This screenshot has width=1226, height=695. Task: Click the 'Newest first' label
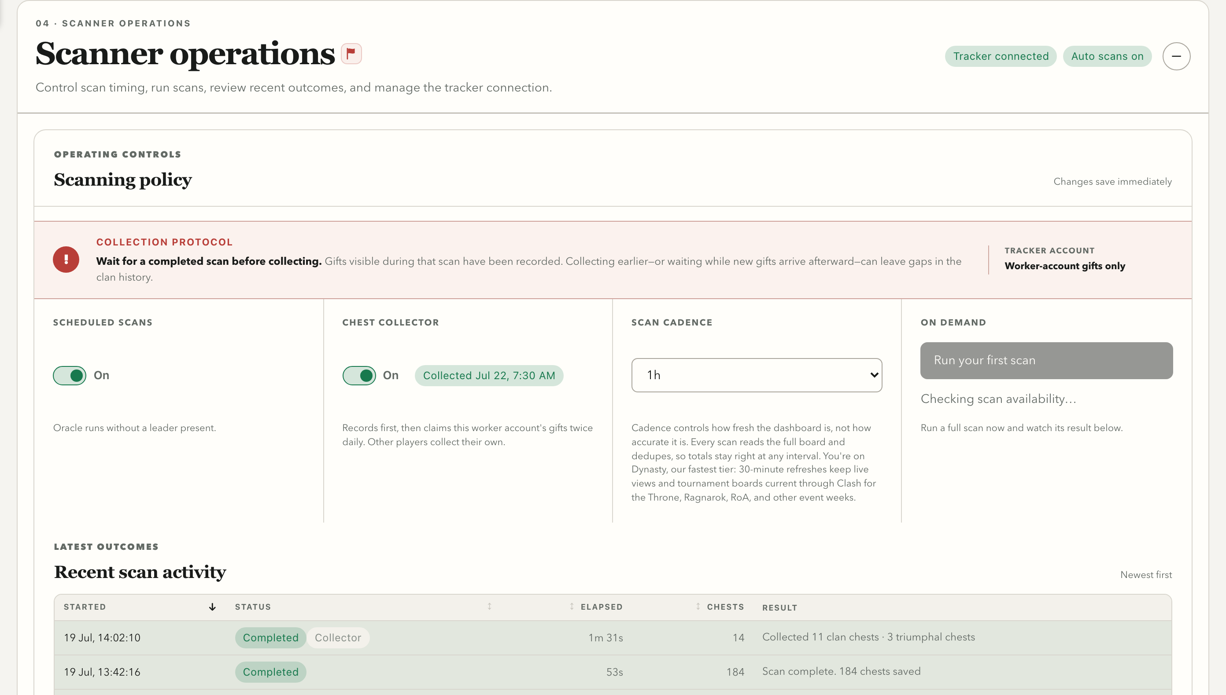coord(1146,575)
